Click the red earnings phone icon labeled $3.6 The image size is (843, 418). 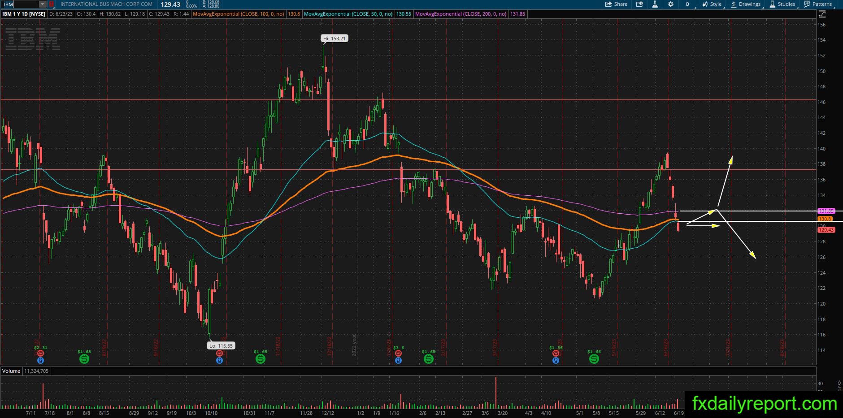pyautogui.click(x=398, y=353)
